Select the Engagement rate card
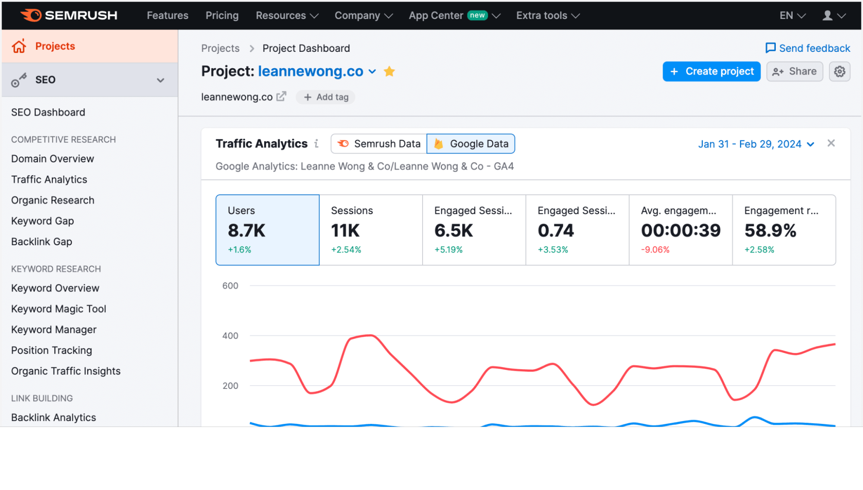This screenshot has width=863, height=490. [x=784, y=230]
